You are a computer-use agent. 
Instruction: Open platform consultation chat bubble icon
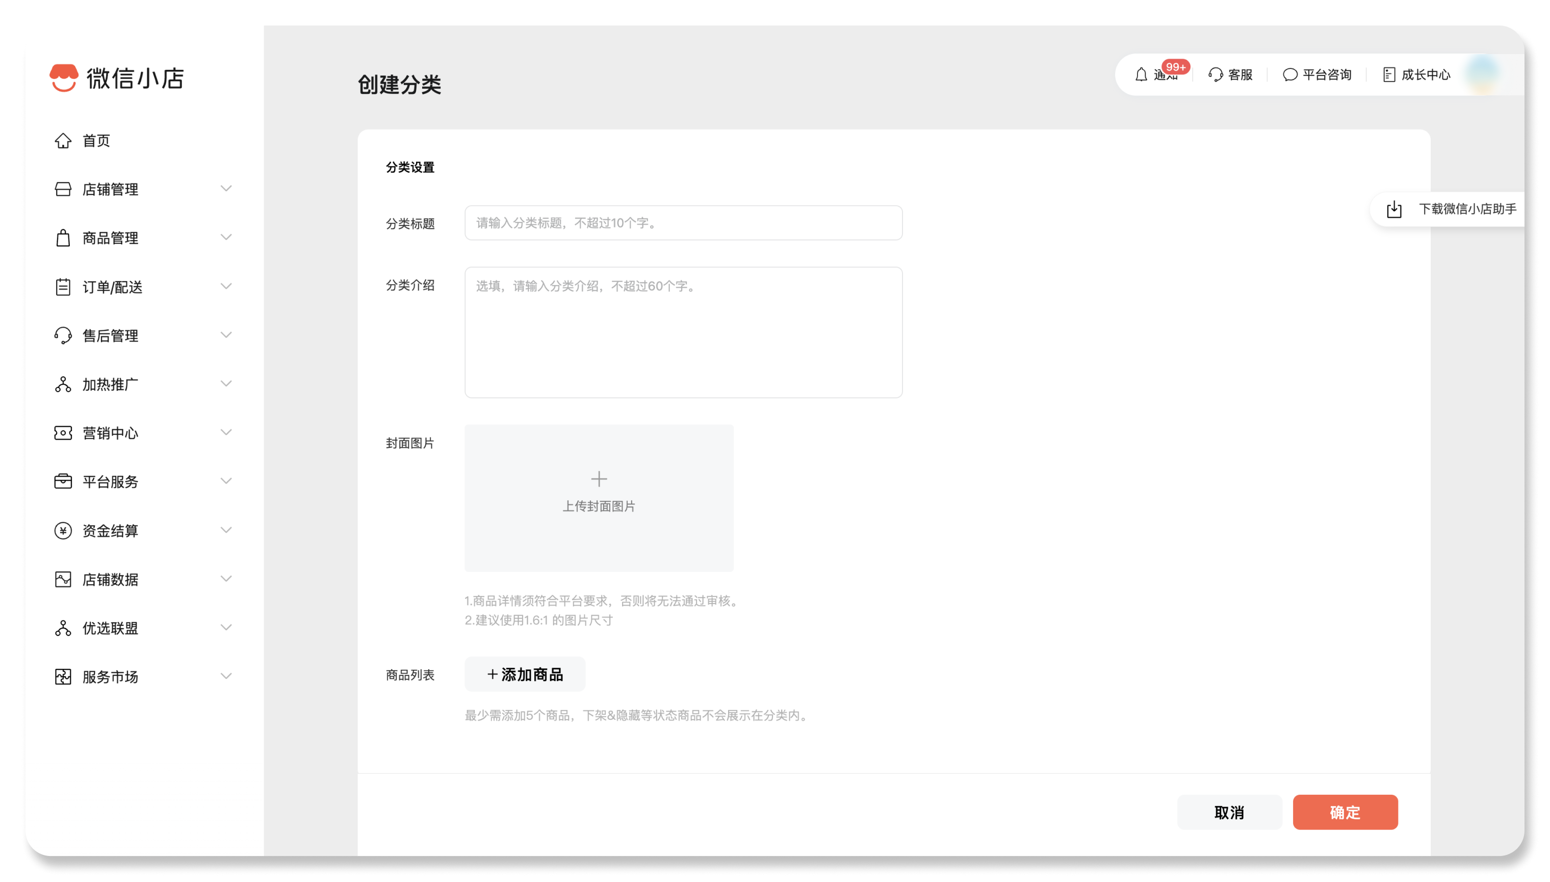click(x=1289, y=74)
